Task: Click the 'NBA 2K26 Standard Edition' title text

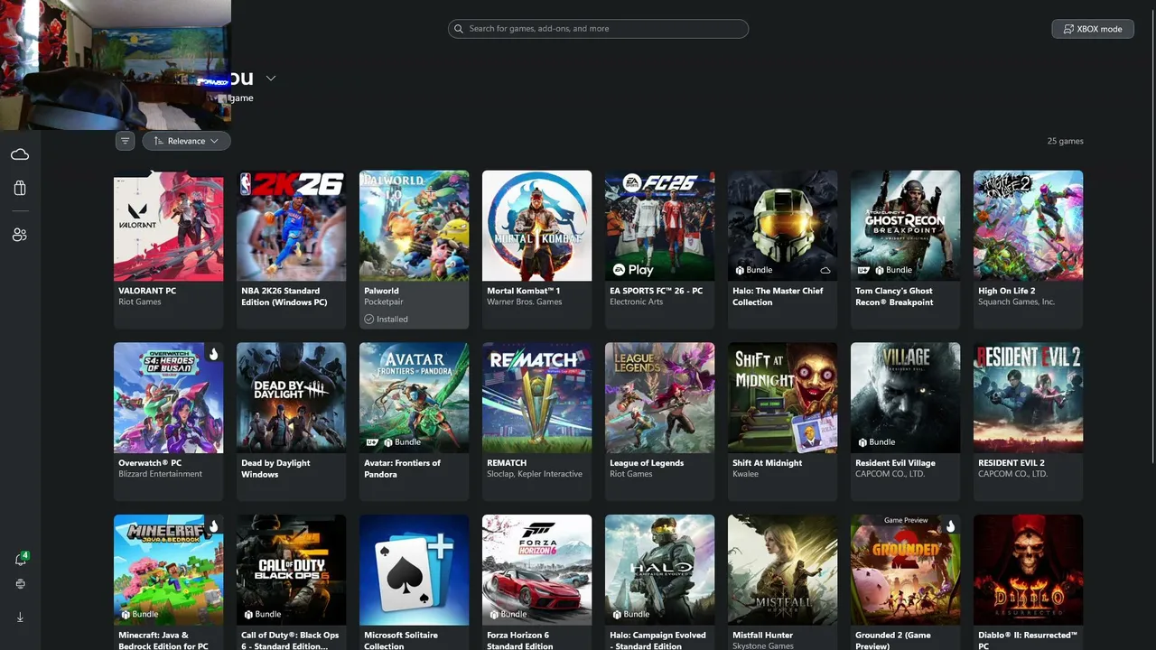Action: (284, 296)
